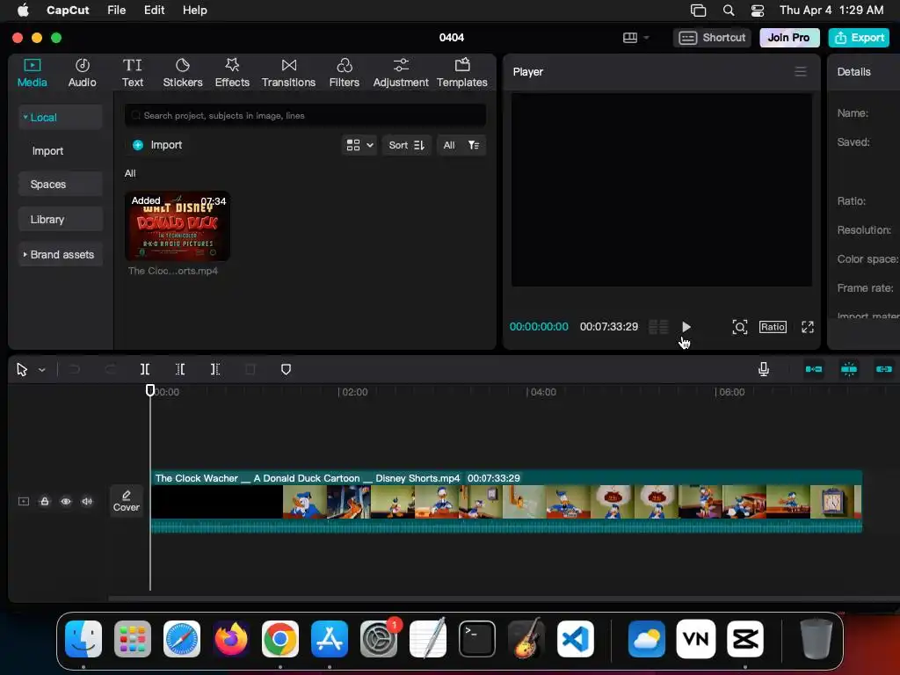This screenshot has height=675, width=900.
Task: Open the Shortcut panel
Action: tap(712, 37)
